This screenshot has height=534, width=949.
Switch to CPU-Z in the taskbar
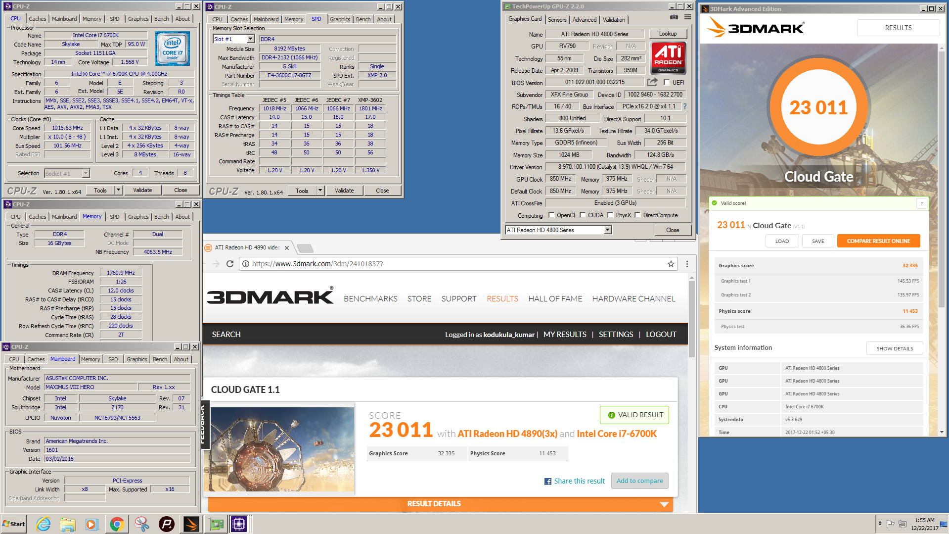tap(239, 524)
